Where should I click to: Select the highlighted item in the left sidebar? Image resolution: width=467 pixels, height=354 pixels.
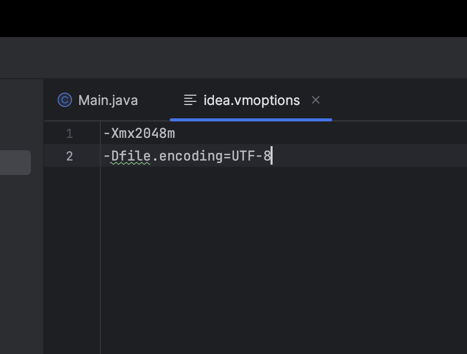15,163
